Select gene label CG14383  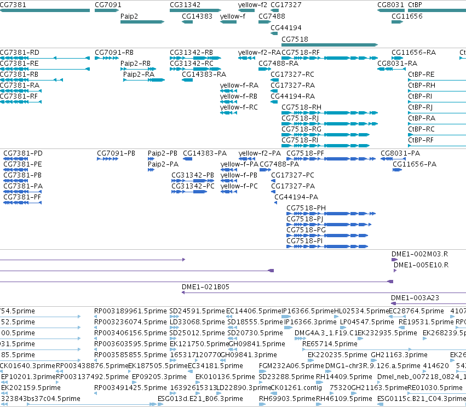(x=197, y=16)
